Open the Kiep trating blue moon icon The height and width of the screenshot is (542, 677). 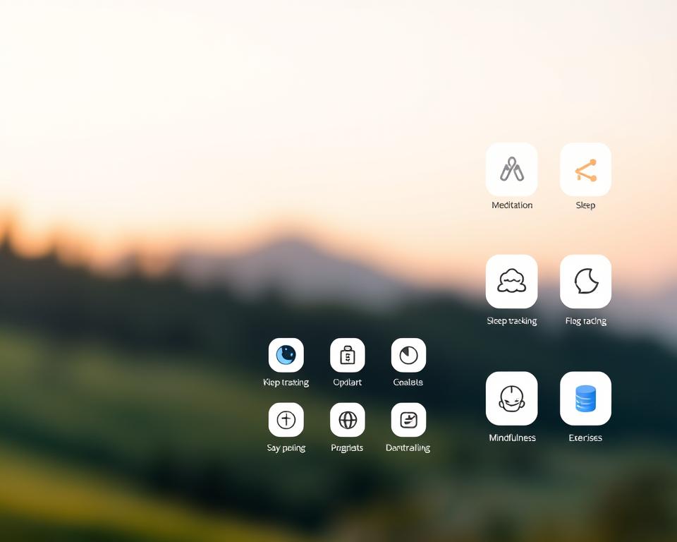tap(286, 355)
